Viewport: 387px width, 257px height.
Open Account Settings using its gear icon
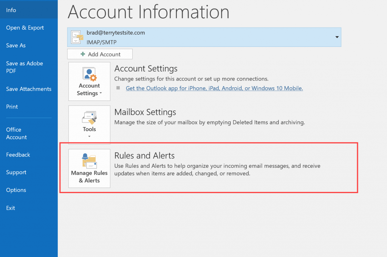89,74
